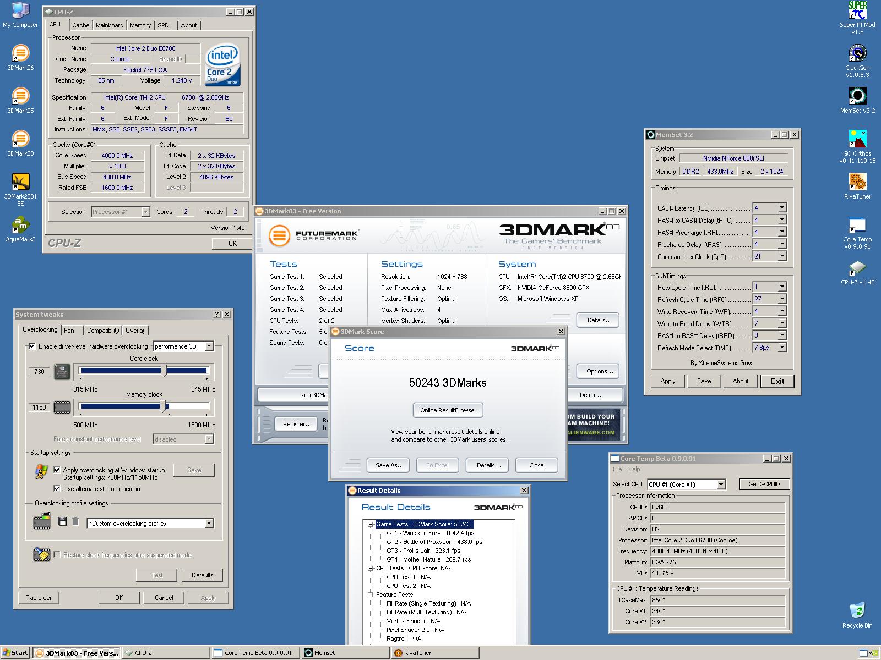The height and width of the screenshot is (660, 881).
Task: Open the My Computer desktop icon
Action: pos(20,14)
